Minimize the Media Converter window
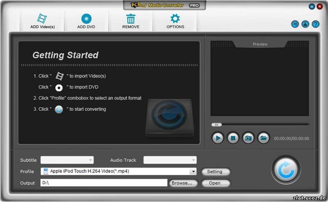328x202 pixels. (x=312, y=7)
